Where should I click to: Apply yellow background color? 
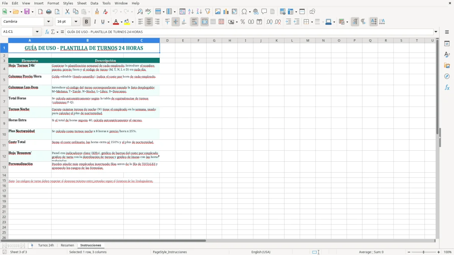127,22
